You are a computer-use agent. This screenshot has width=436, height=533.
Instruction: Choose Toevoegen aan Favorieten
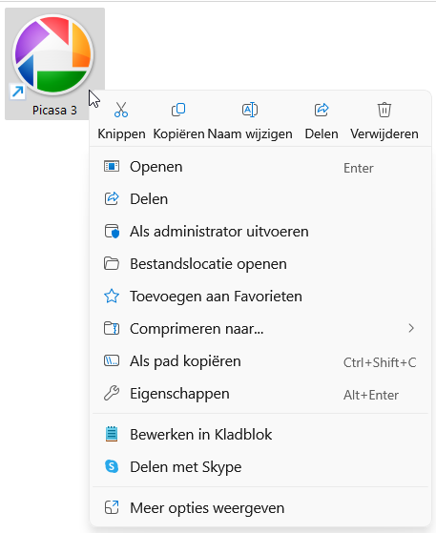point(260,297)
